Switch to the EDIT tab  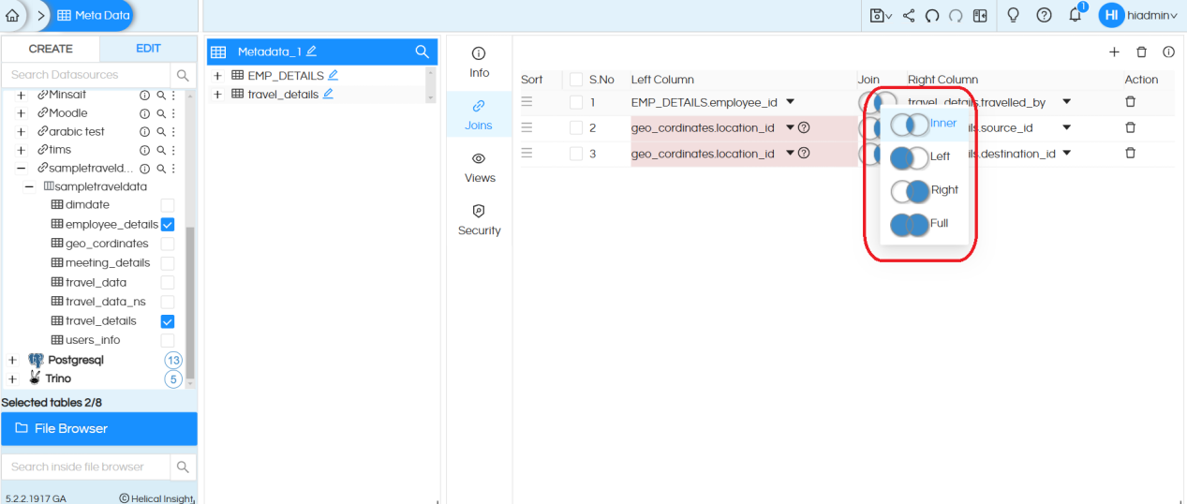coord(148,49)
